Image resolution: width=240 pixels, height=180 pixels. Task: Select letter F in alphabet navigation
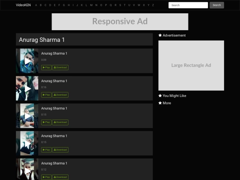[59, 5]
